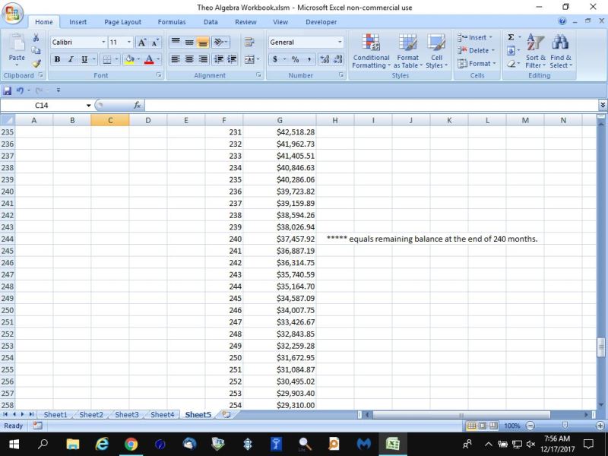Click the Undo arrow icon
The height and width of the screenshot is (456, 608).
[20, 90]
